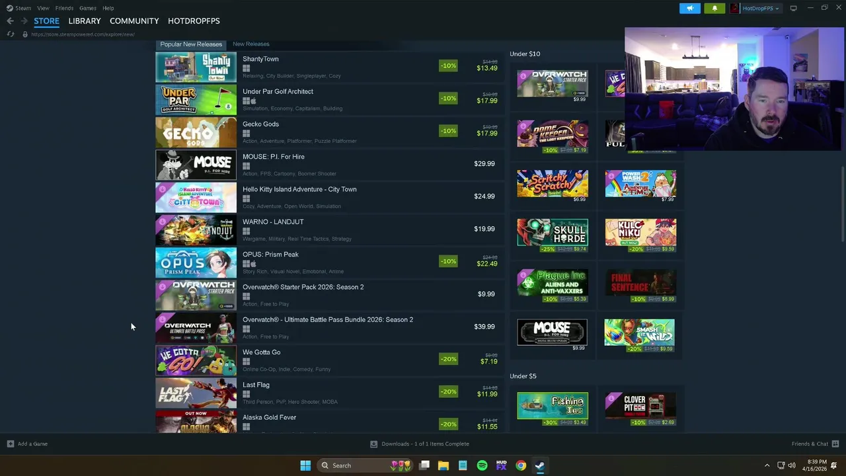Open the green bell notifications button
Viewport: 846px width, 476px height.
(714, 8)
